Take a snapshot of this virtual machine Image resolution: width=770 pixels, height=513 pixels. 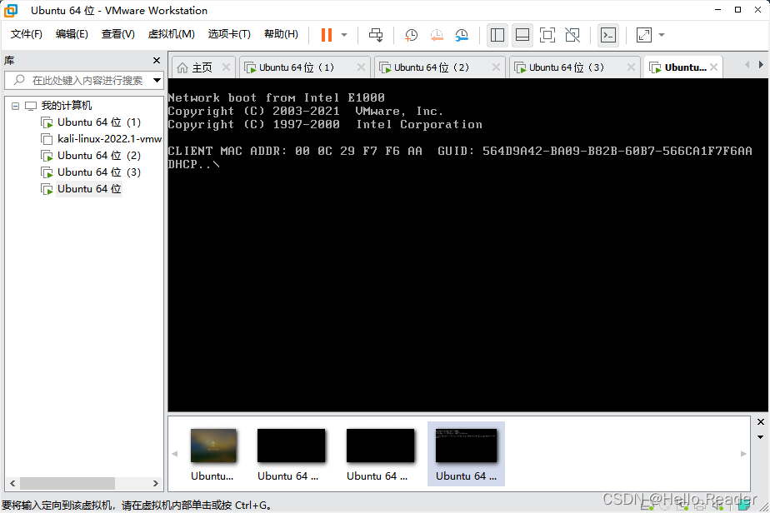411,35
